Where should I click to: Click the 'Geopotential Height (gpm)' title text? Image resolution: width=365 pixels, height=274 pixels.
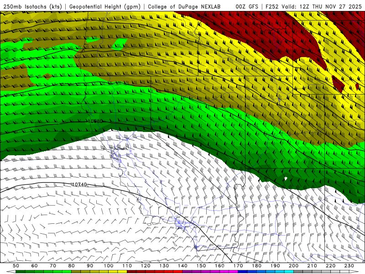[105, 6]
